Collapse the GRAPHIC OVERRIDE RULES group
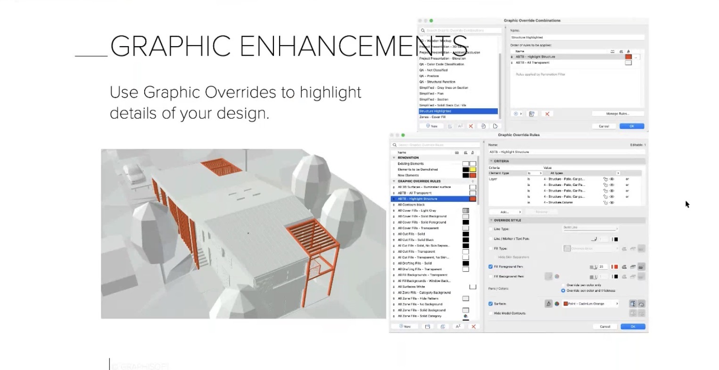The image size is (719, 370). coord(394,181)
